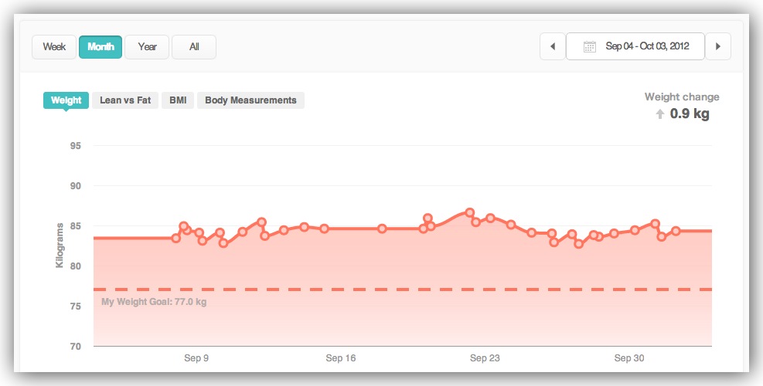Click the calendar icon in date picker

point(589,47)
